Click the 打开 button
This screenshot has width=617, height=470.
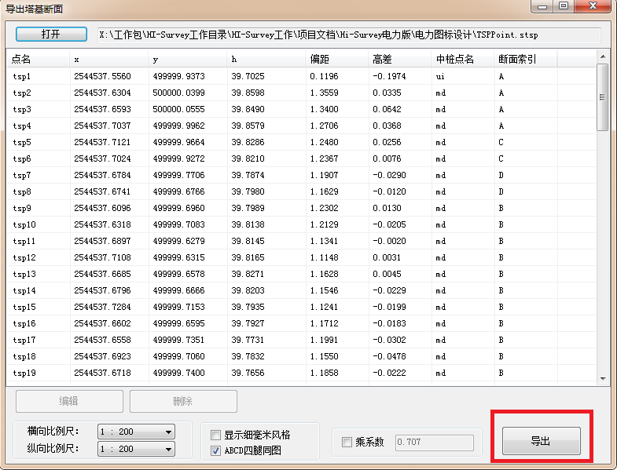click(51, 35)
